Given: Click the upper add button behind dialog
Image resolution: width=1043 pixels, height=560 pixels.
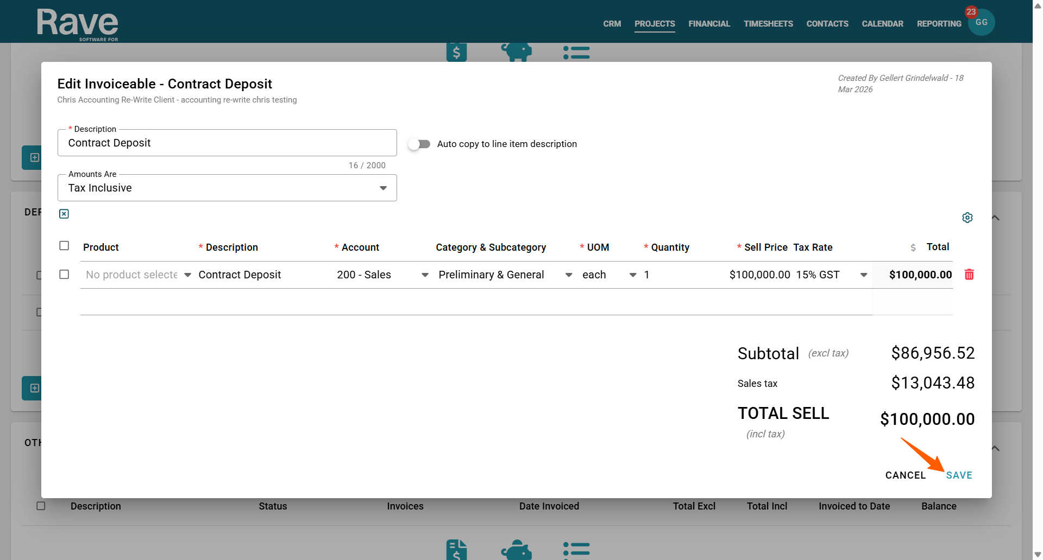Looking at the screenshot, I should click(x=32, y=157).
